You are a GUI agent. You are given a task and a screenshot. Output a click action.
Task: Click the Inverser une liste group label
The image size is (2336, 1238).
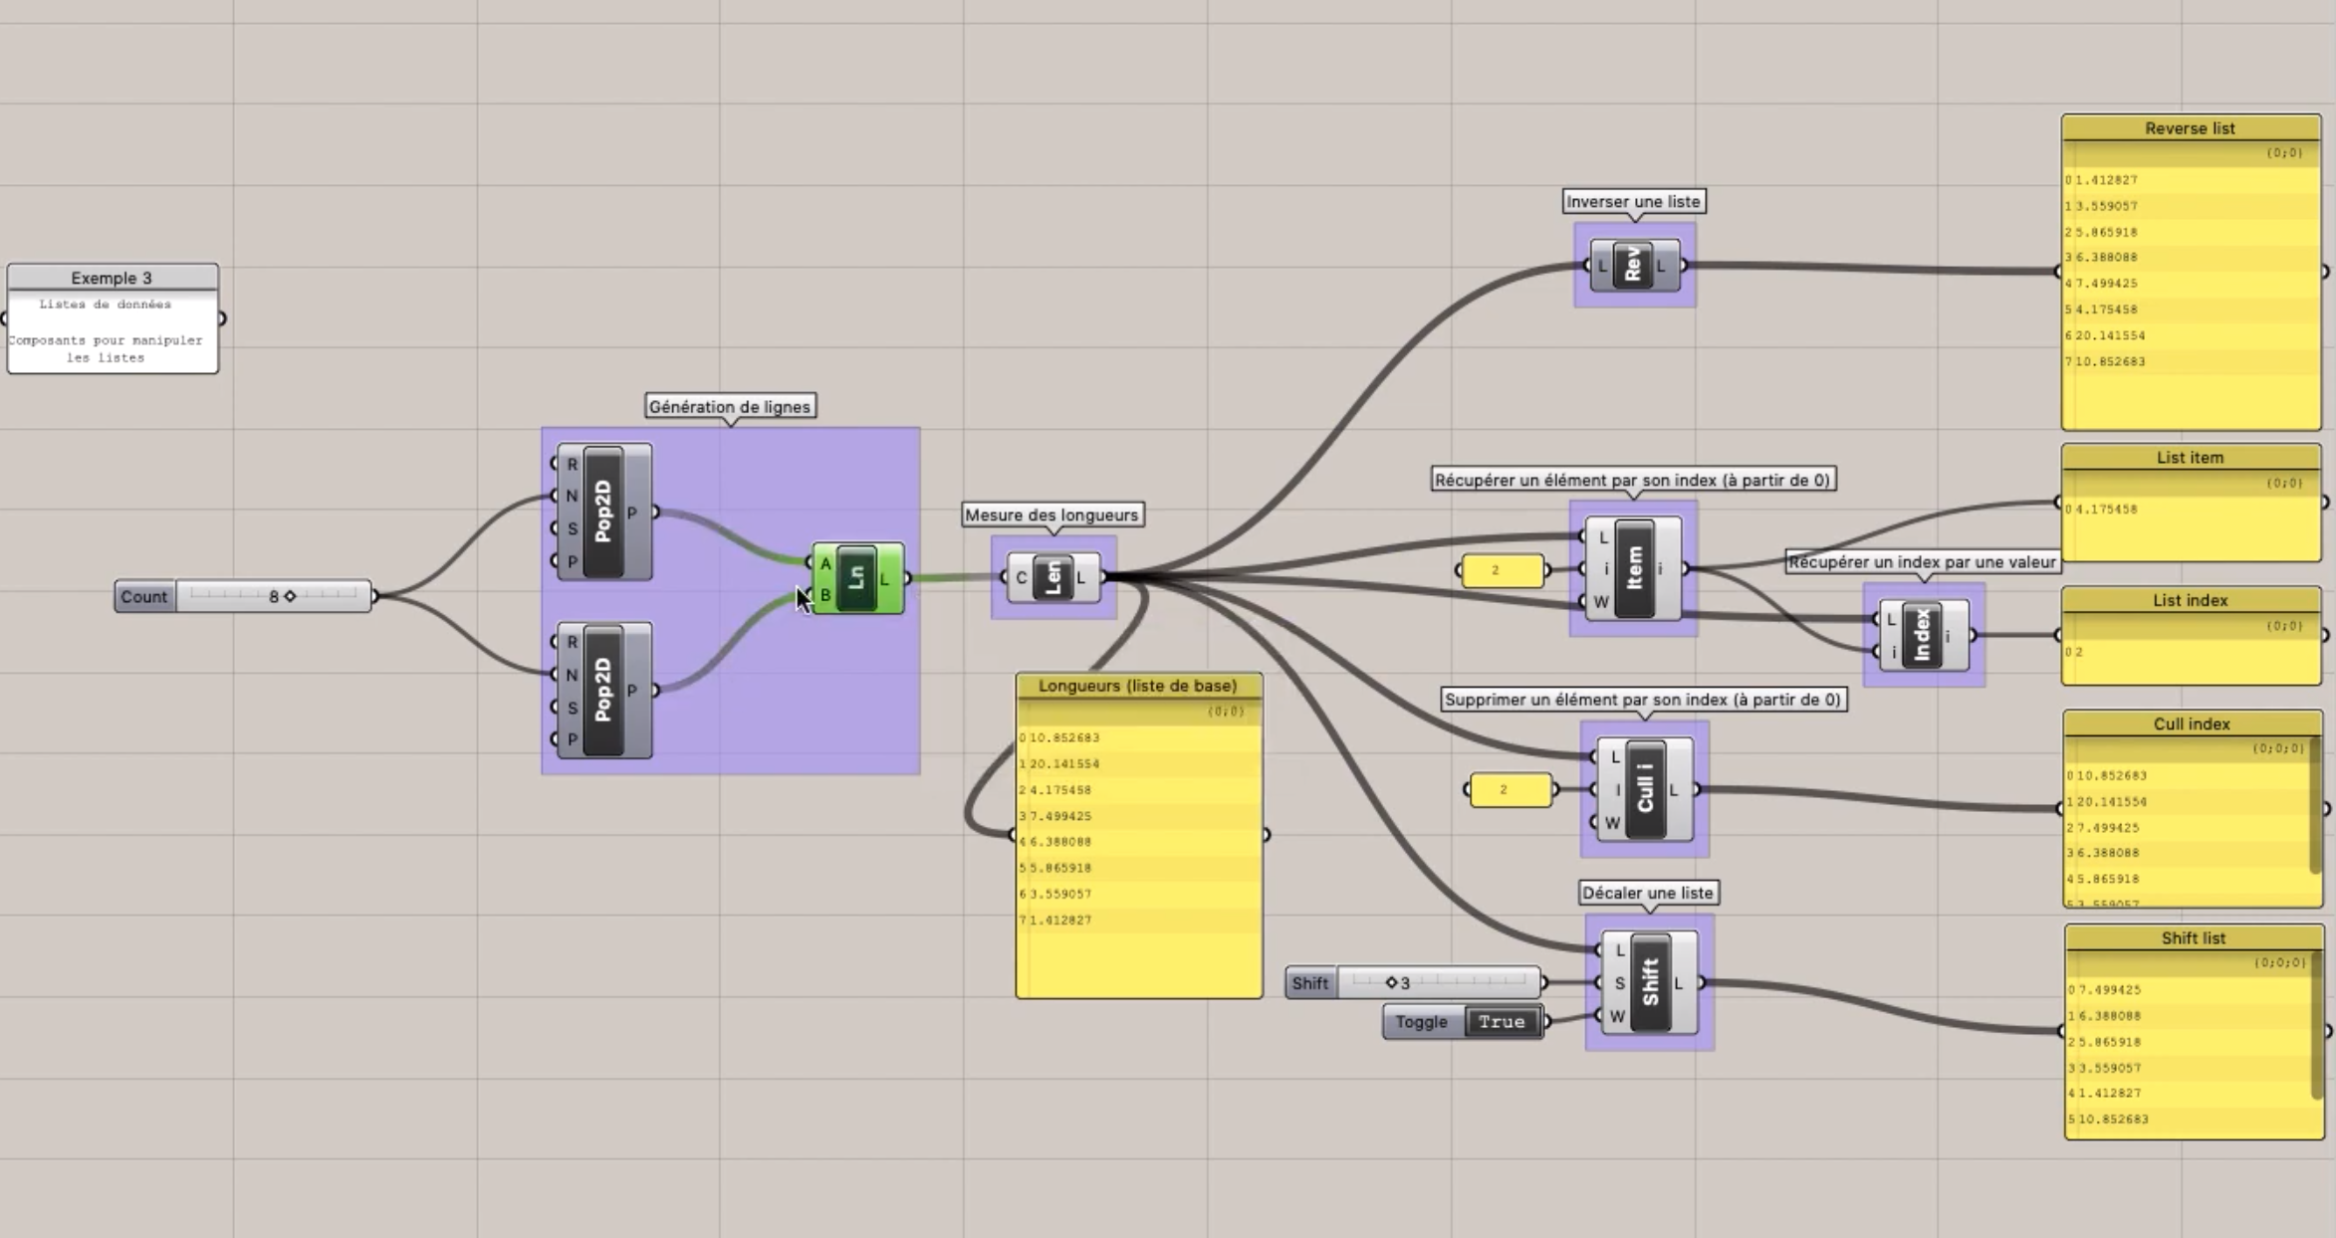coord(1633,201)
